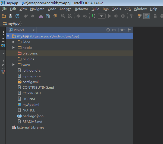This screenshot has width=163, height=144.
Task: Select the config.xml file
Action: tap(70, 82)
